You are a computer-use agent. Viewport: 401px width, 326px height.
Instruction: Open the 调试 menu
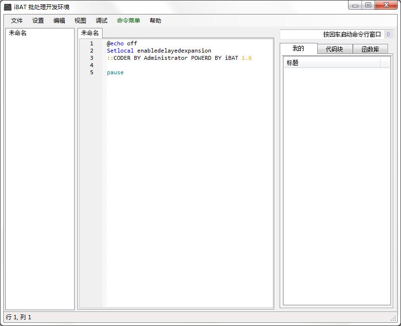pos(102,21)
